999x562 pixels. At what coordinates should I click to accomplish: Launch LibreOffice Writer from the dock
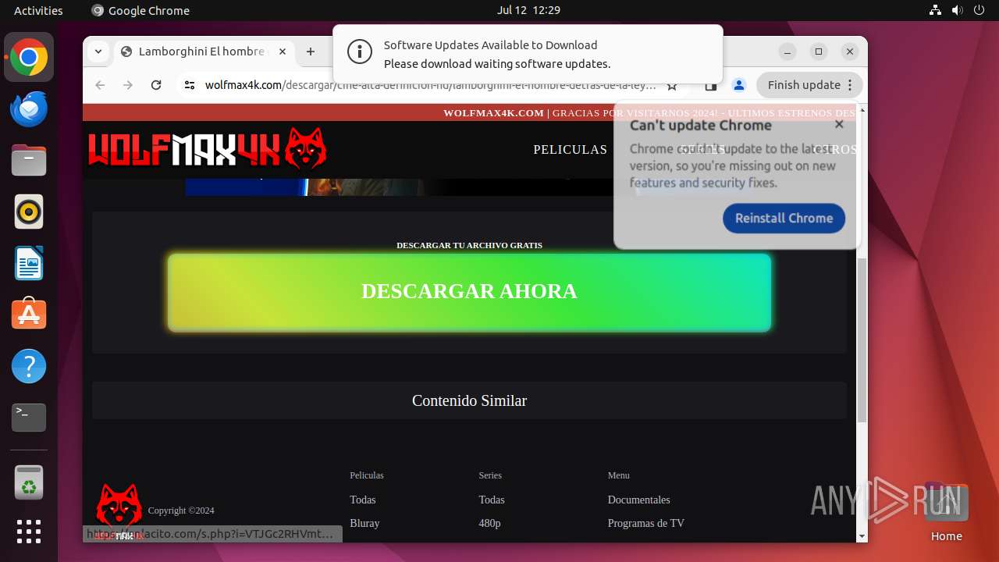click(29, 263)
